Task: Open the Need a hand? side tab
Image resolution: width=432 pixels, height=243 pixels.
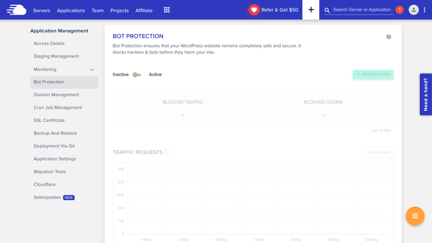Action: coord(426,94)
